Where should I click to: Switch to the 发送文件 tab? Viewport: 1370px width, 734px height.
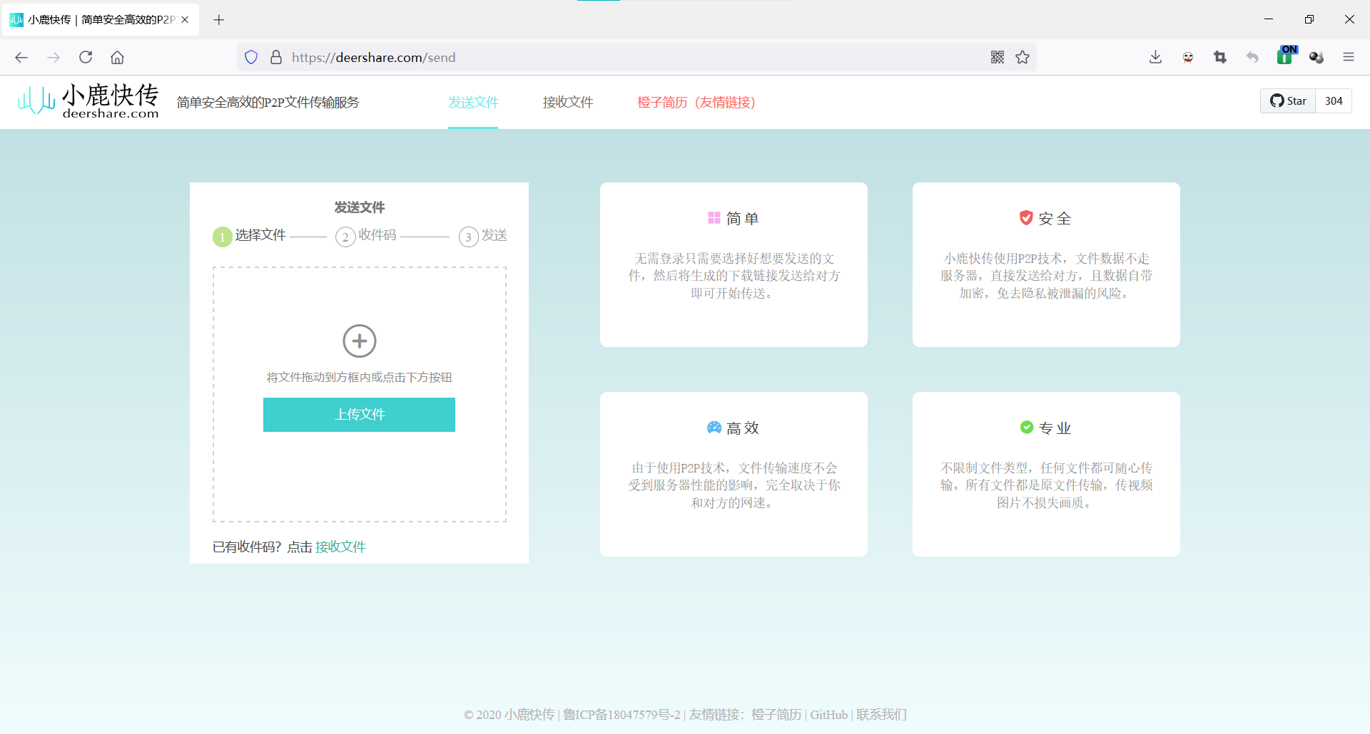click(473, 103)
